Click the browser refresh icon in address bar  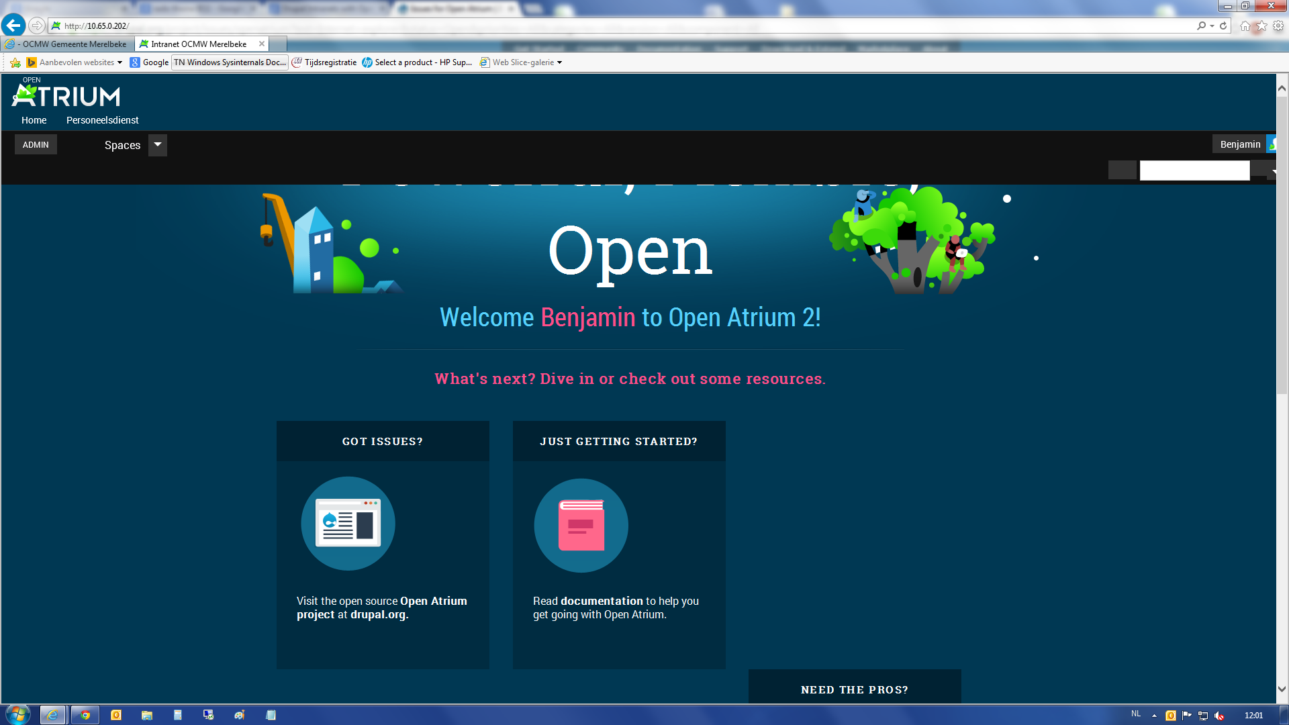click(1223, 26)
